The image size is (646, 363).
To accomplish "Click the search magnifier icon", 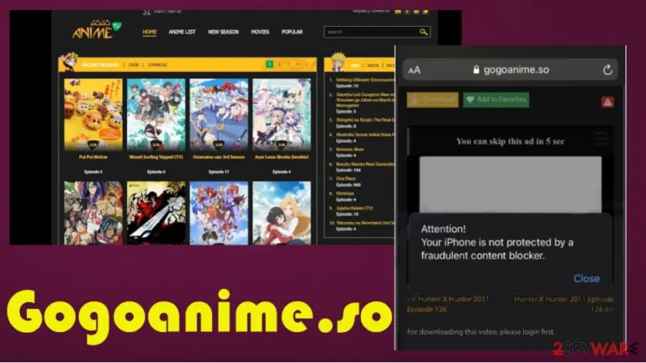I will pos(424,32).
